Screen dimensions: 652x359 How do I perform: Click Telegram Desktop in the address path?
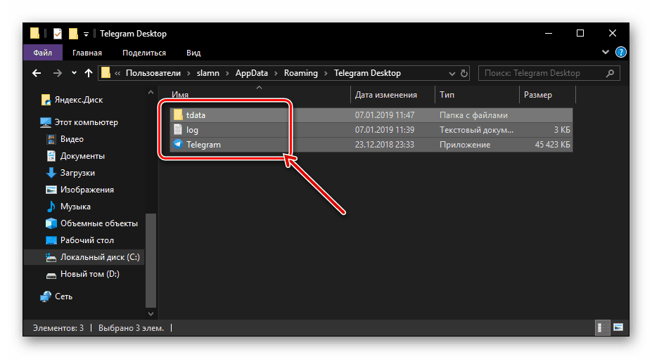[x=367, y=73]
